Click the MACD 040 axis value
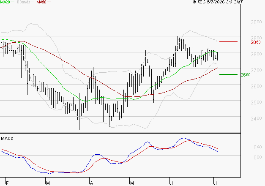The height and width of the screenshot is (186, 265). [258, 147]
